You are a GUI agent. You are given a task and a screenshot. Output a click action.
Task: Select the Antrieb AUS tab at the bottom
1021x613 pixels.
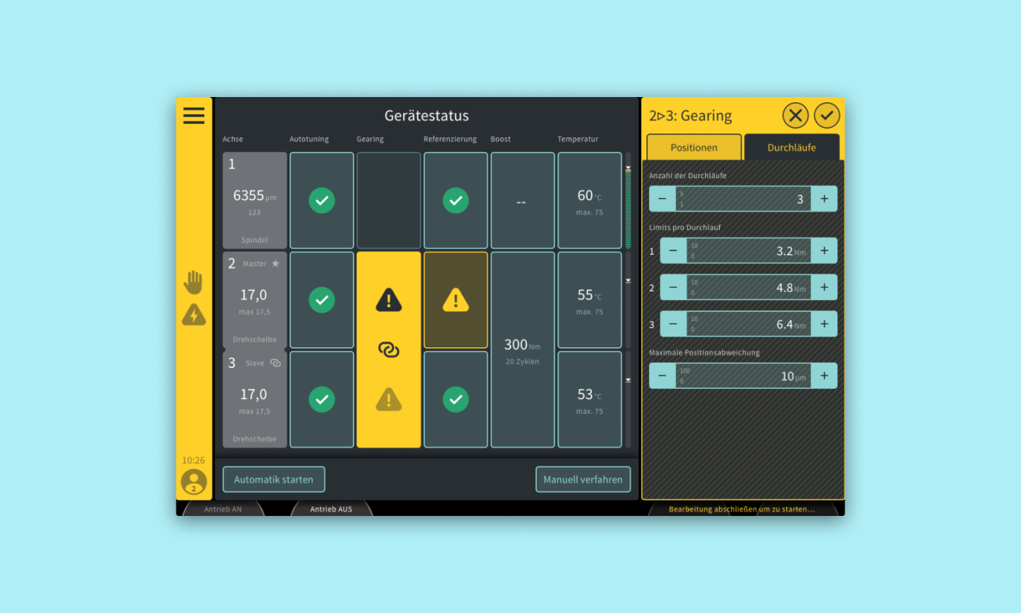332,509
